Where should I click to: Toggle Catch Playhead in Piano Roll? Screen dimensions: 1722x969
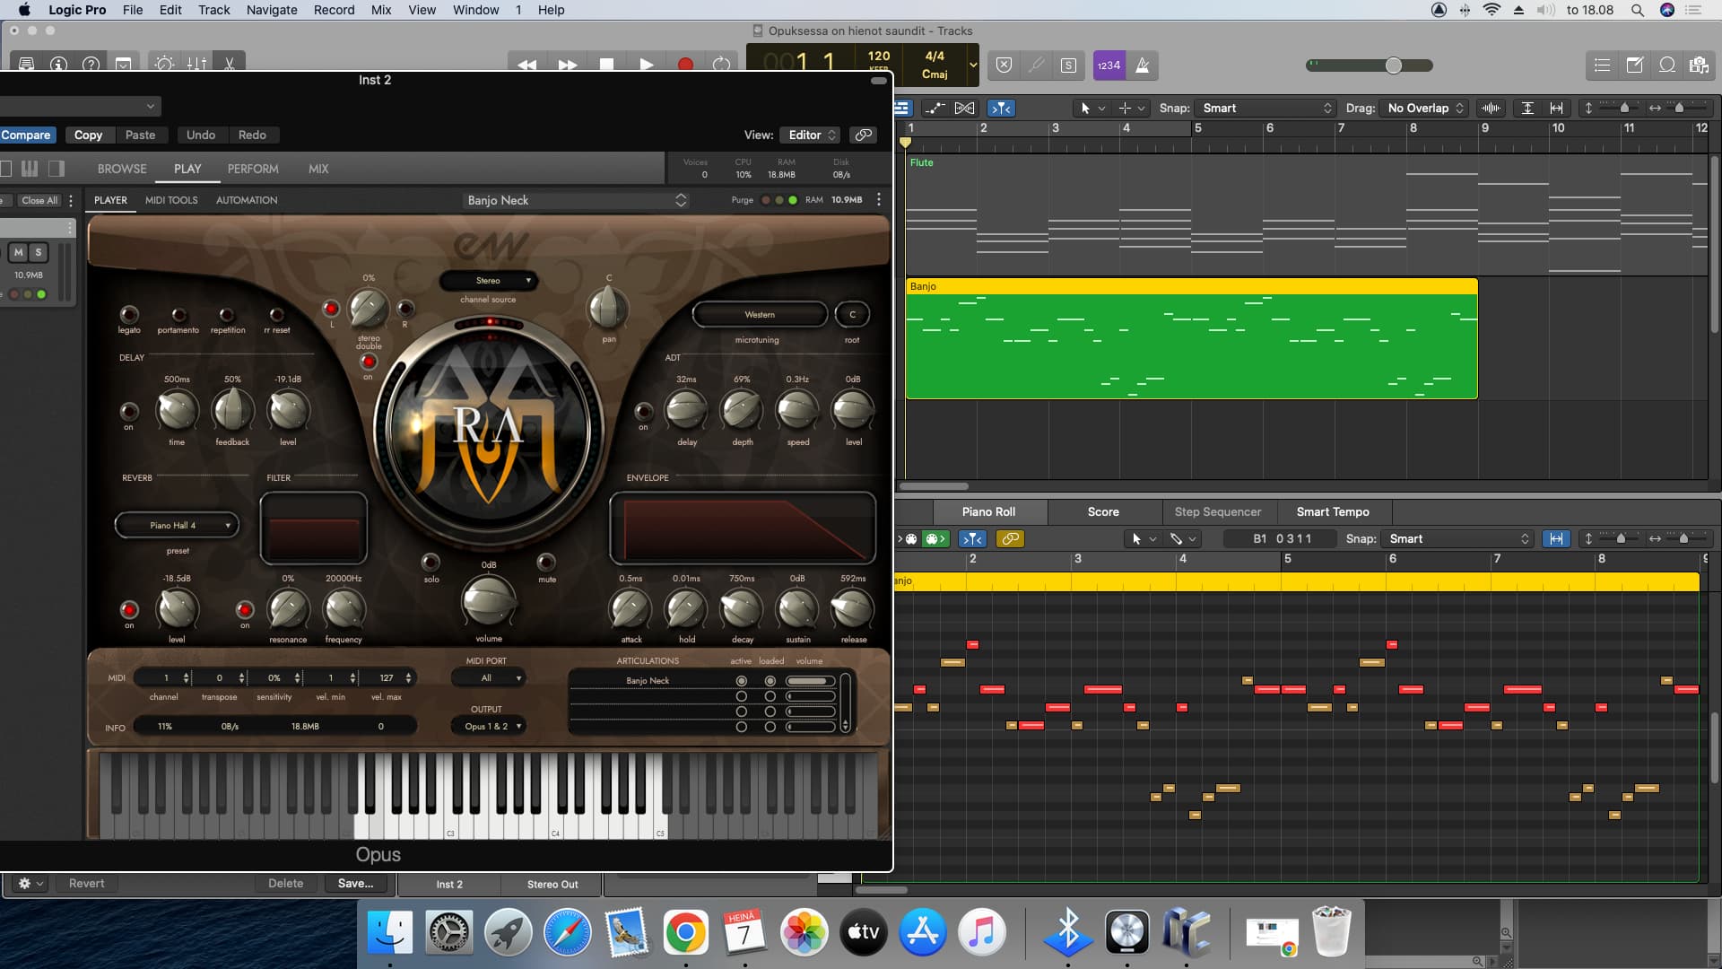coord(972,539)
